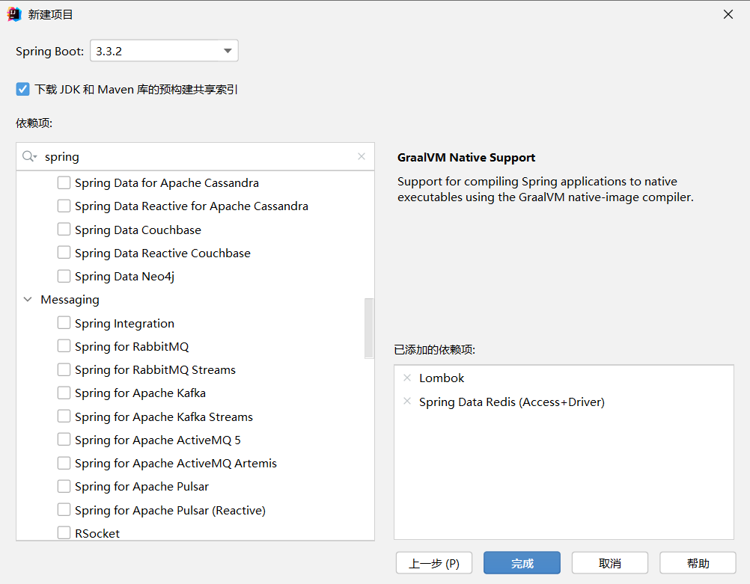Collapse the Messaging section
The height and width of the screenshot is (584, 750).
27,299
